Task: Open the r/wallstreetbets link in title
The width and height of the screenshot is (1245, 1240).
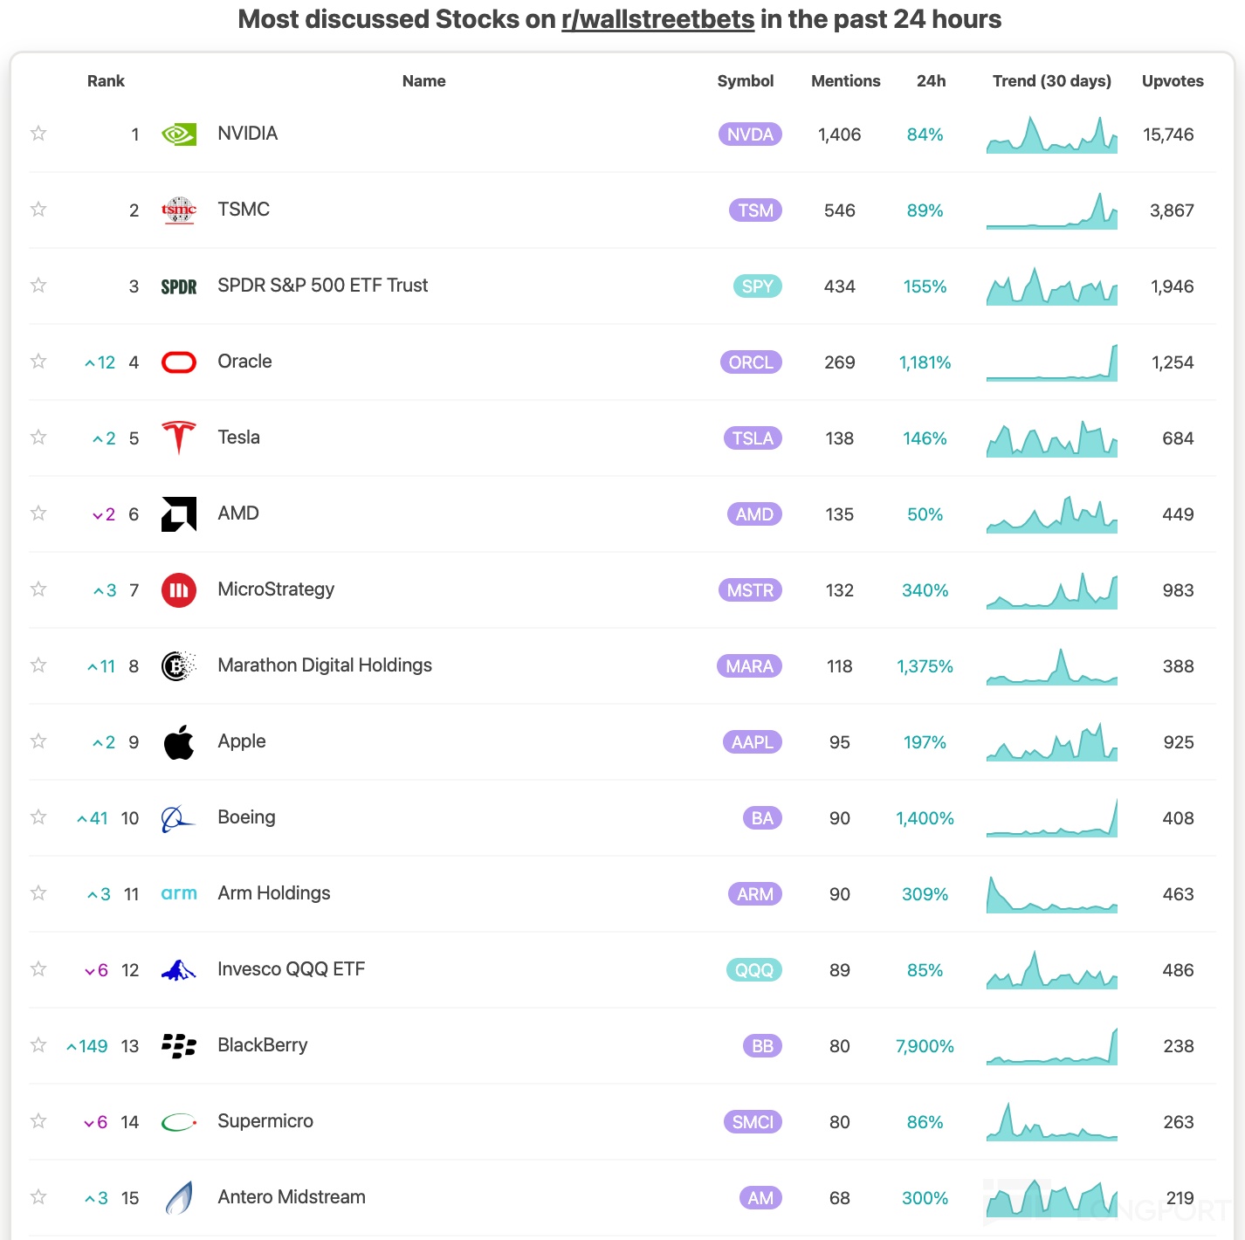Action: [x=657, y=19]
